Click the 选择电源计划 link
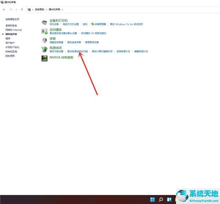Viewport: 220px width, 204px height. 123,51
